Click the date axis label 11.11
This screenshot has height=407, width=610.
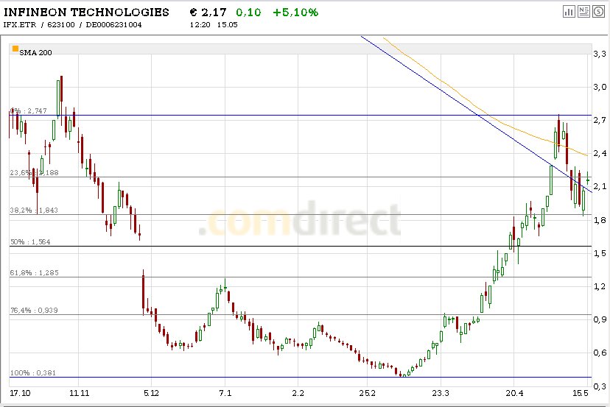(79, 393)
